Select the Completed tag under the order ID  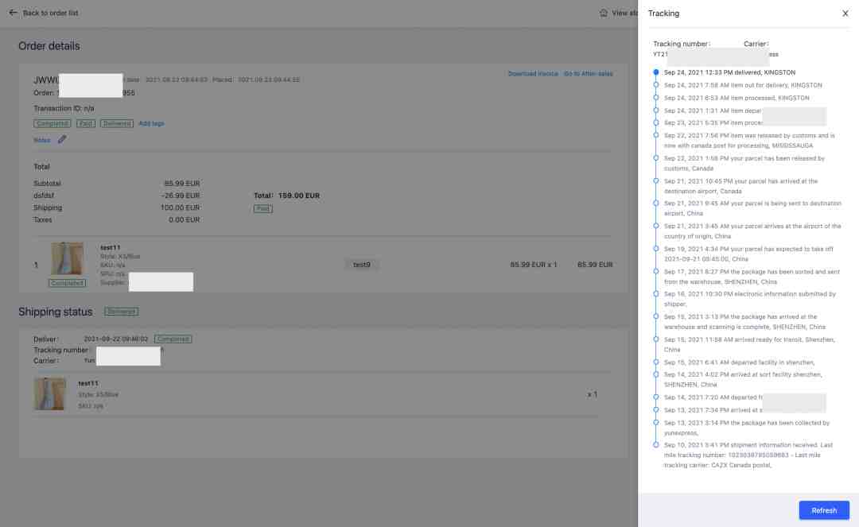52,124
